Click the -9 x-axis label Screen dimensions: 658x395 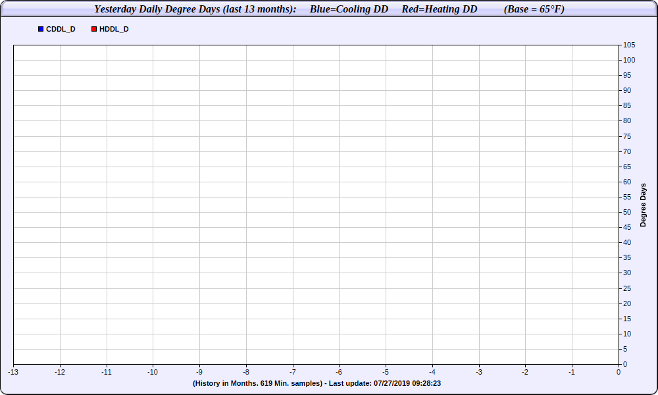(x=199, y=372)
